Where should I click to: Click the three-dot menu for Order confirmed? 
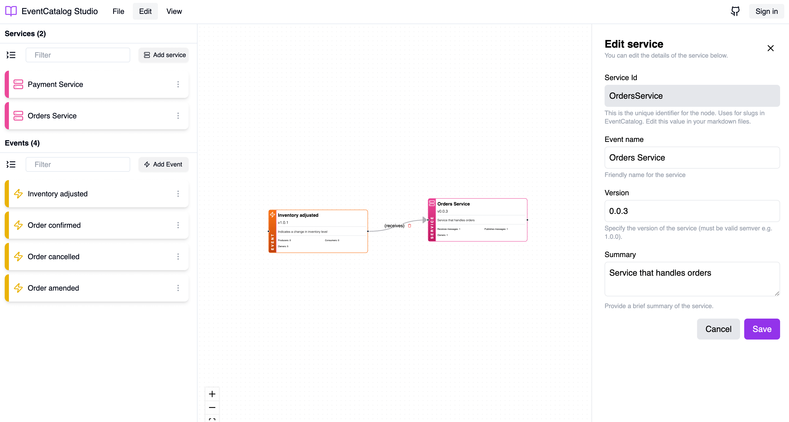179,225
